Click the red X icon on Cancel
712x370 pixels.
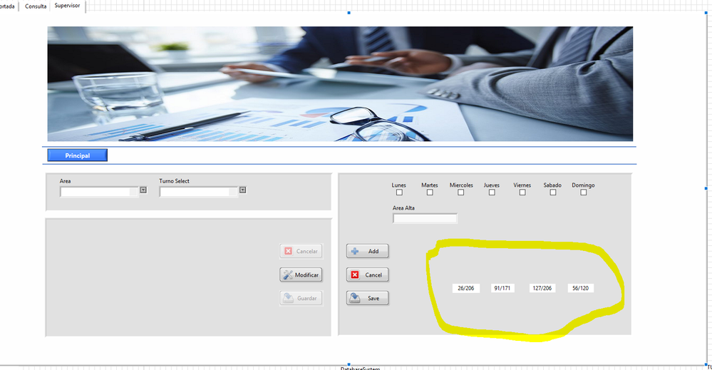point(355,274)
